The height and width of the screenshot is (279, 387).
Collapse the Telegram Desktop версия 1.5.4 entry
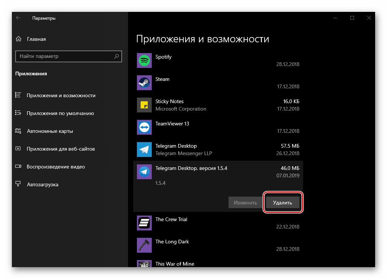pyautogui.click(x=223, y=172)
